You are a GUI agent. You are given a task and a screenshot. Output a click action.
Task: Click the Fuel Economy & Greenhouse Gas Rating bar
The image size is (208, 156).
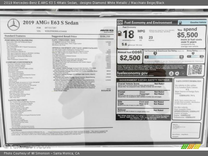point(164,57)
